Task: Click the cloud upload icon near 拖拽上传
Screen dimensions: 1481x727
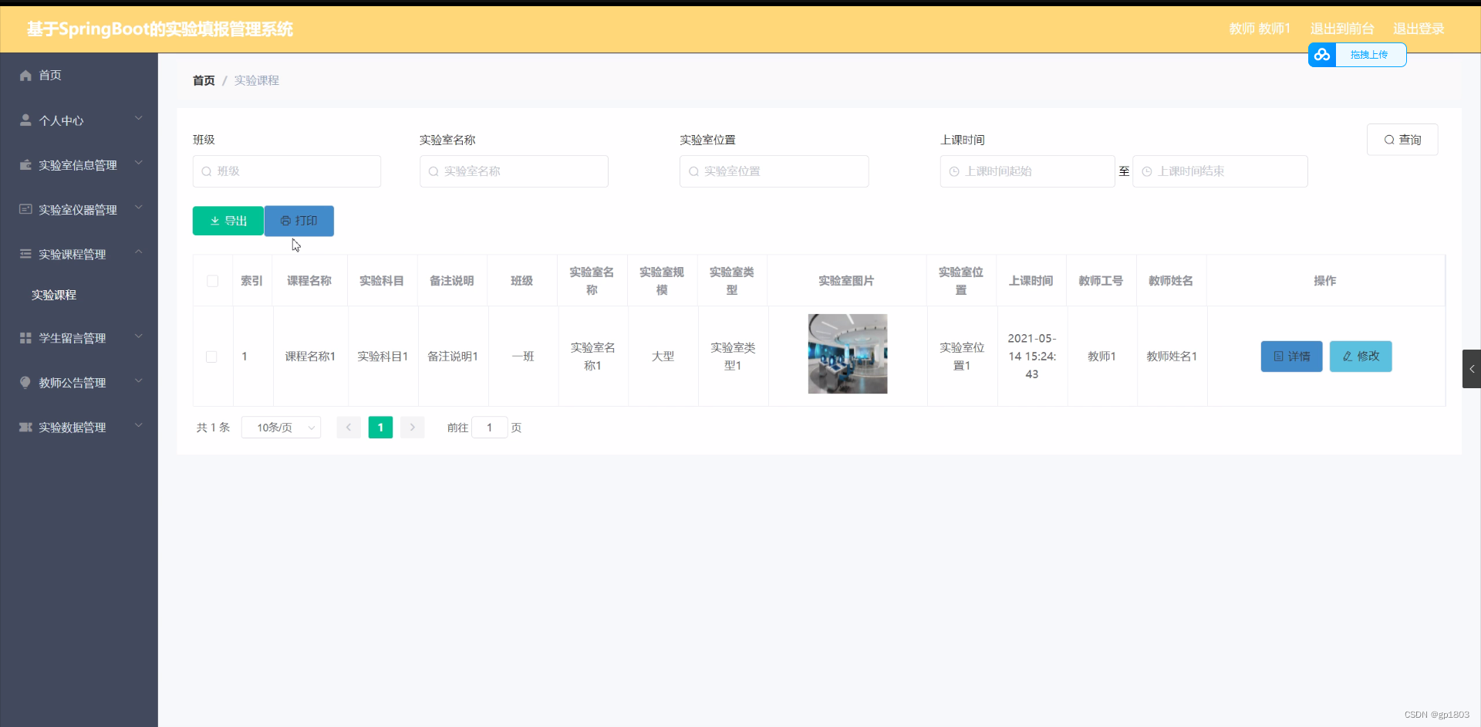Action: (1323, 55)
